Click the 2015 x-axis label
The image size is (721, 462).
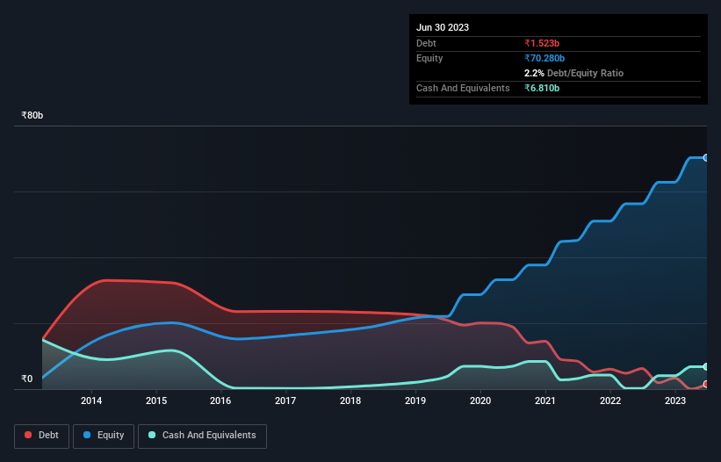[156, 401]
